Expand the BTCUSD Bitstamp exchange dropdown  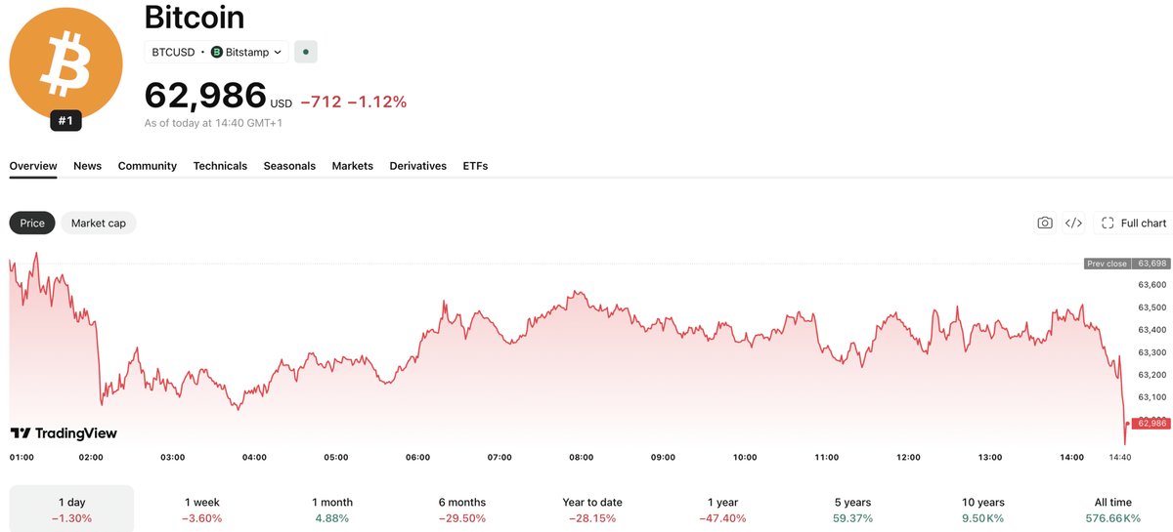click(217, 52)
